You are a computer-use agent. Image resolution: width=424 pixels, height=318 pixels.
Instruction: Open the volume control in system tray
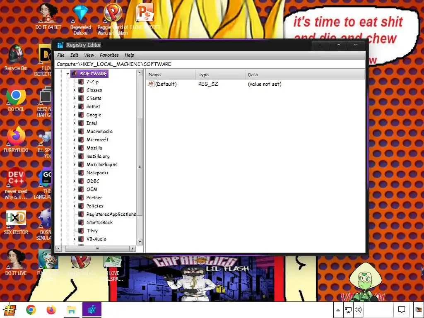coord(358,310)
